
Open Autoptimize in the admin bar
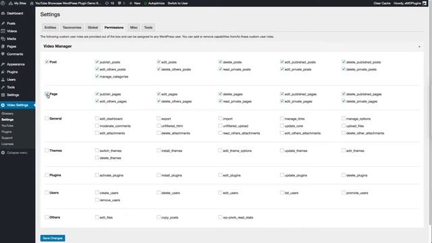[155, 3]
